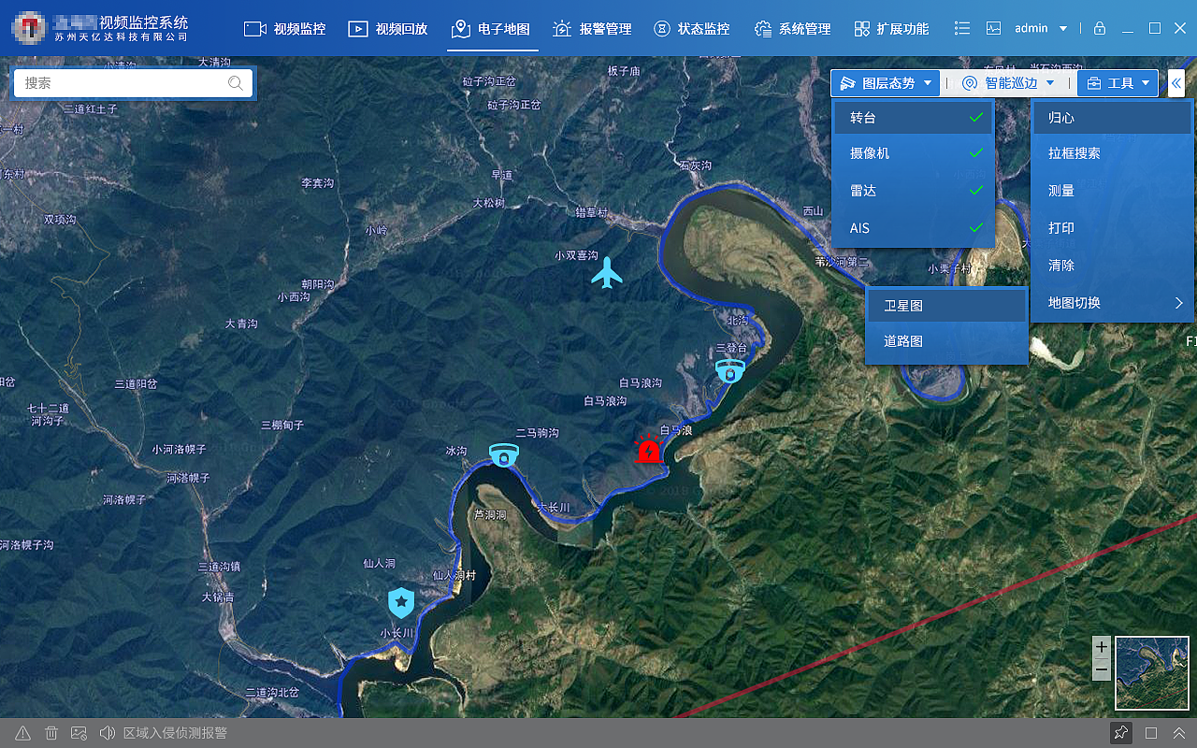Zoom in with the plus button

pos(1102,647)
